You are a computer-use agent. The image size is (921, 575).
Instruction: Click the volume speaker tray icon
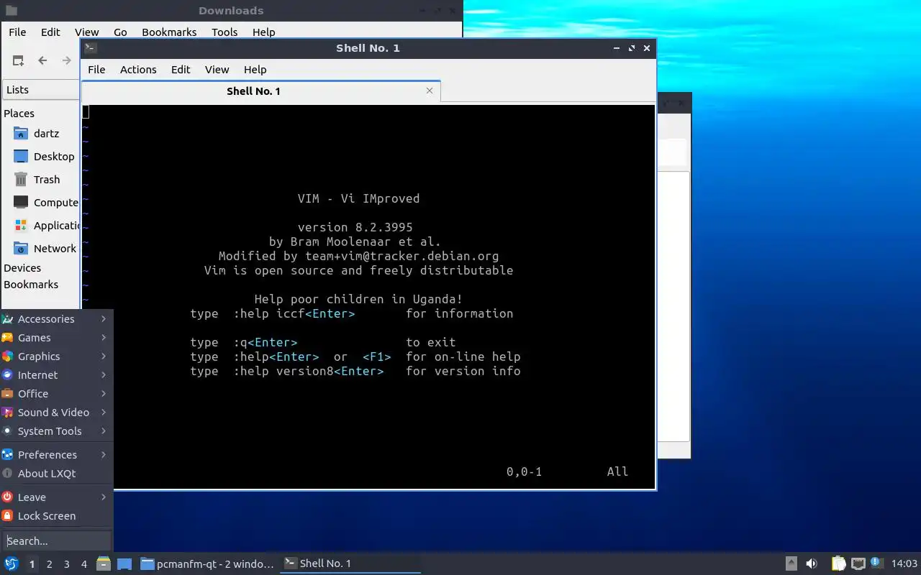pos(812,563)
